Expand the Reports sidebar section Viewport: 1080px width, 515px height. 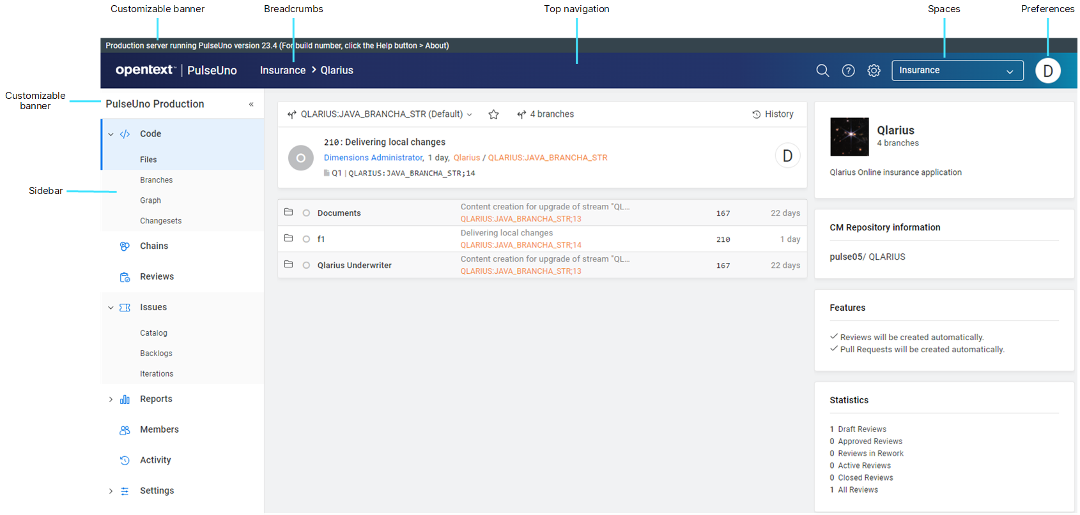point(111,399)
